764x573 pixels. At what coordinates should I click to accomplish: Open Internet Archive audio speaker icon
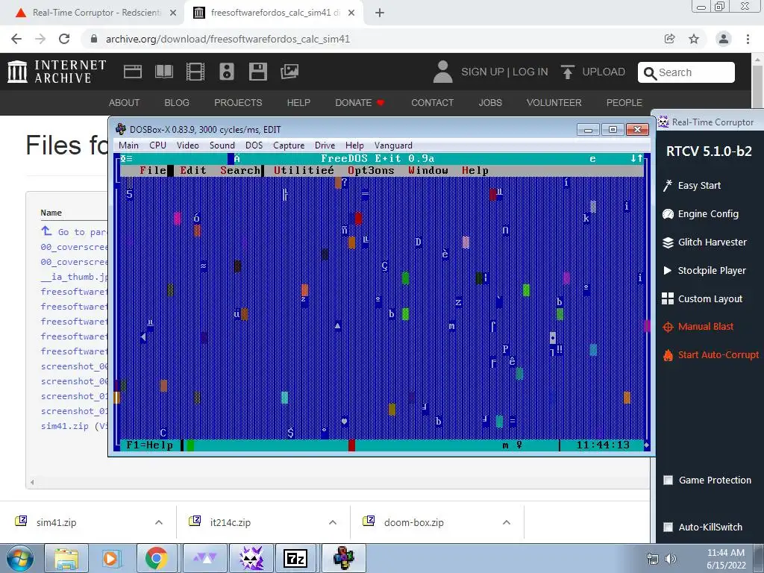click(227, 72)
